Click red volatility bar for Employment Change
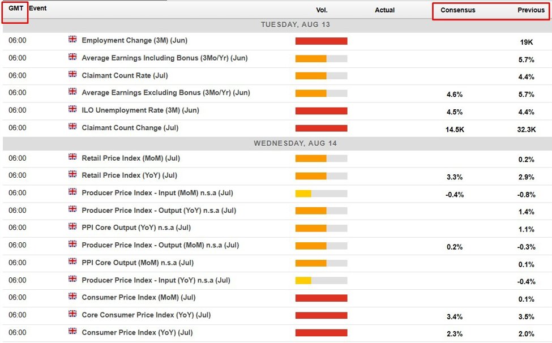This screenshot has height=343, width=552. 321,41
